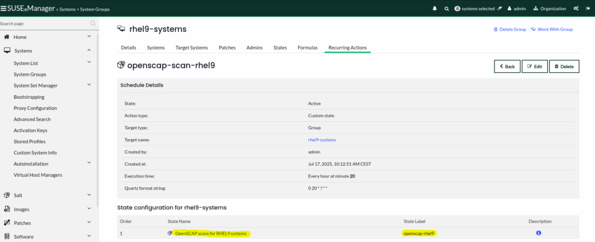
Task: Expand the Images section chevron
Action: [89, 209]
